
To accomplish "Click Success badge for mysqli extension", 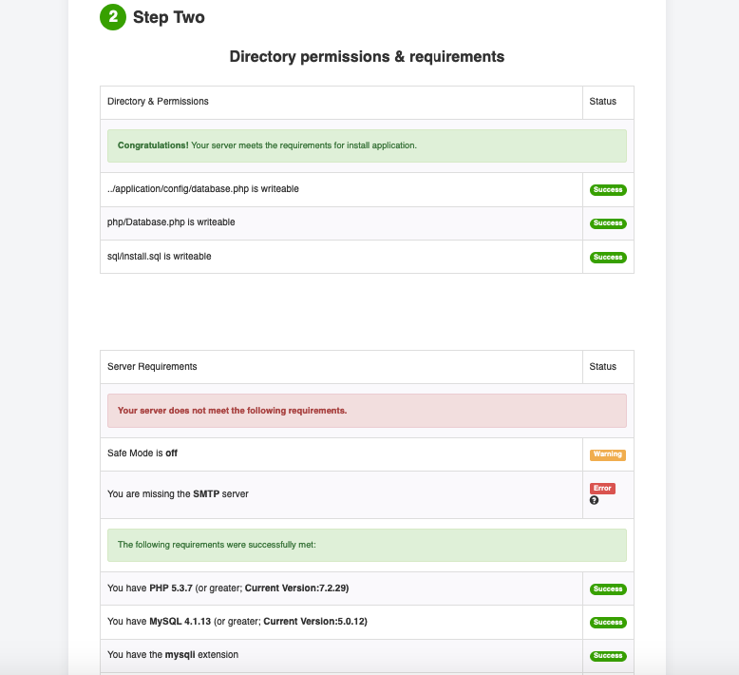I will tap(608, 656).
